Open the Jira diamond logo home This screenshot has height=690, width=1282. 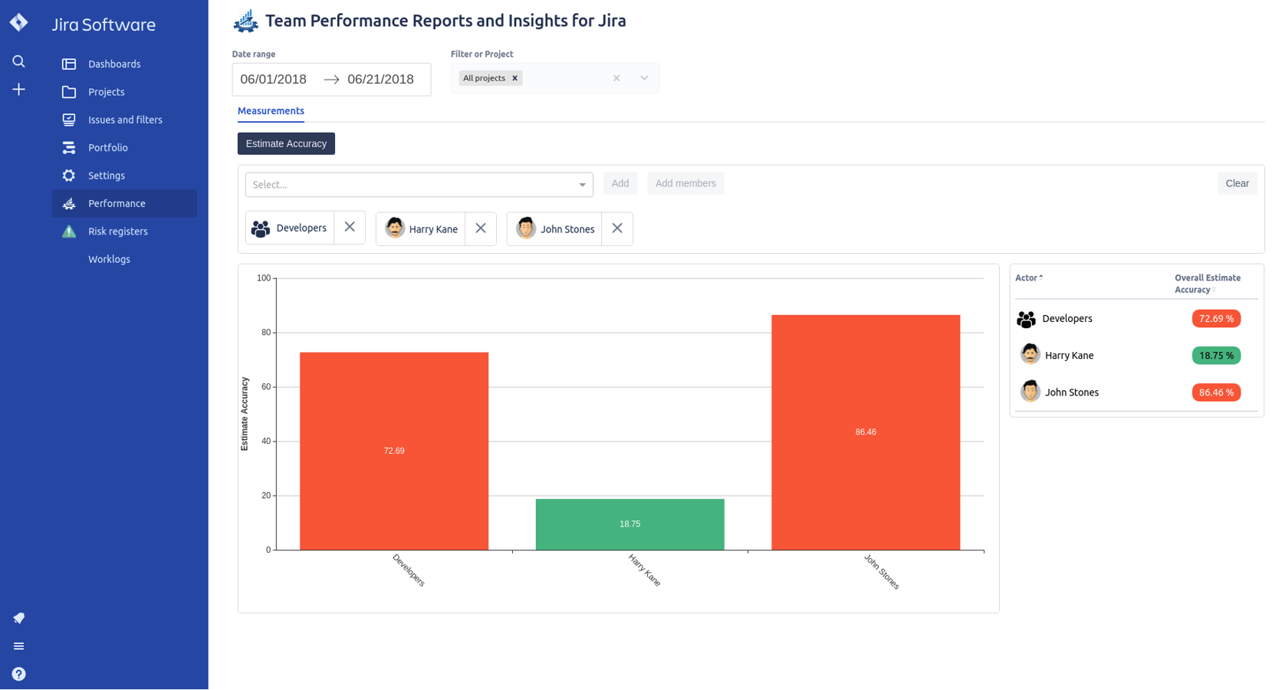coord(19,22)
